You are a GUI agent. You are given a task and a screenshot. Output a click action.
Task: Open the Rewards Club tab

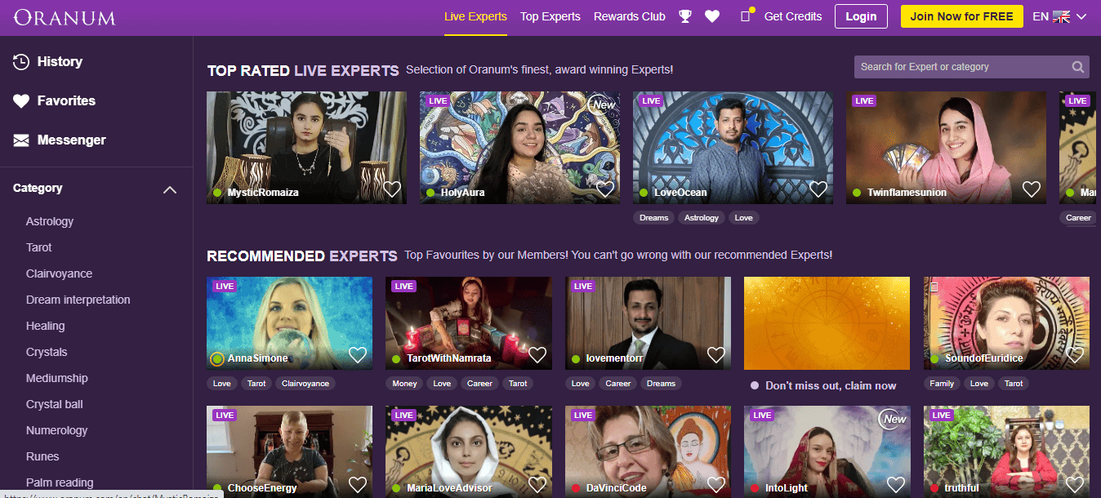pyautogui.click(x=630, y=16)
